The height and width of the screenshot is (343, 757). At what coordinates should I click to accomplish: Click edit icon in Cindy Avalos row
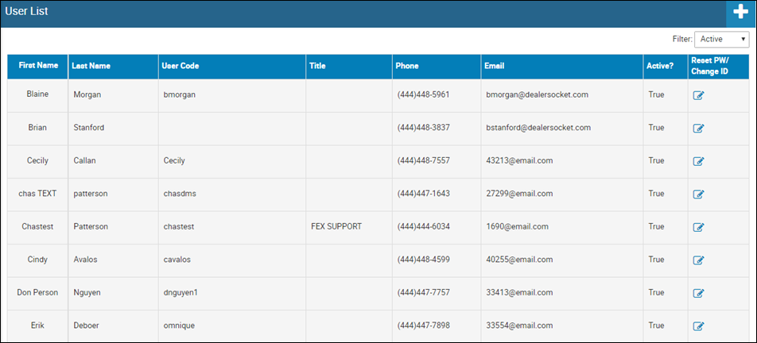click(x=699, y=260)
